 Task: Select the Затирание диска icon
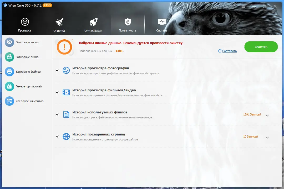tap(9, 57)
